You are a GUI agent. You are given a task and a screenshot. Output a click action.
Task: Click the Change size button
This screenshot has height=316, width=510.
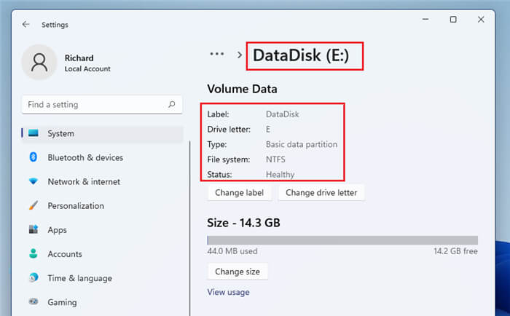point(238,272)
